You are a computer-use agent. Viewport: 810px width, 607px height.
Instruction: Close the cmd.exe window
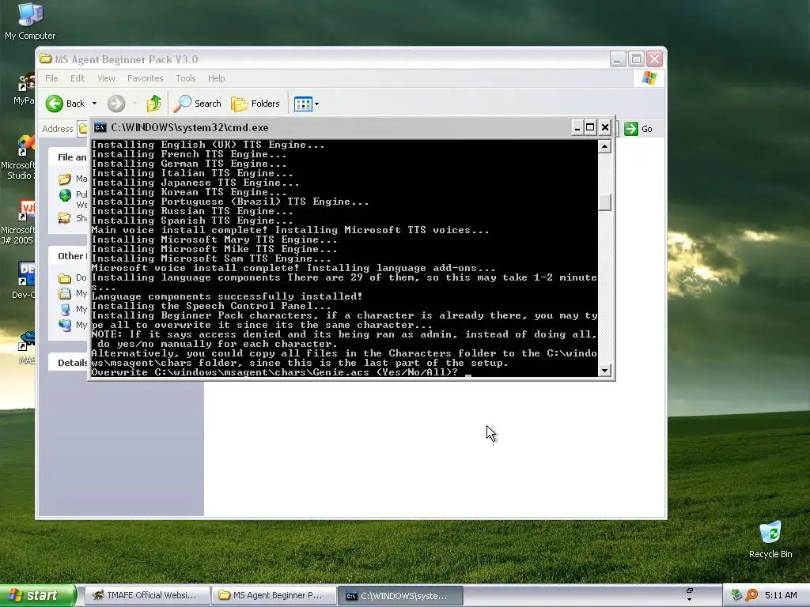(605, 127)
